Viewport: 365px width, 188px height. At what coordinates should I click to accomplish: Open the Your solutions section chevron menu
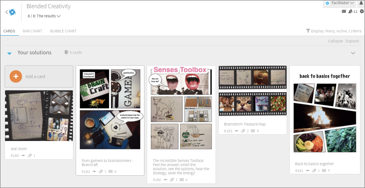353,53
